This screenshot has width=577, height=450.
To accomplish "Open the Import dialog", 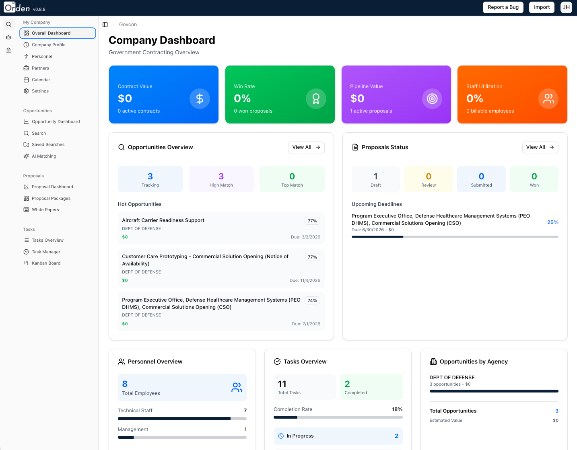I will pos(541,7).
